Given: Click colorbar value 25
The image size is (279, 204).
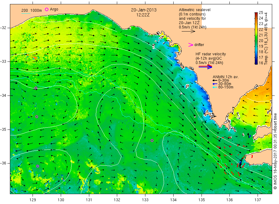Looking at the screenshot, I should 261,13.
